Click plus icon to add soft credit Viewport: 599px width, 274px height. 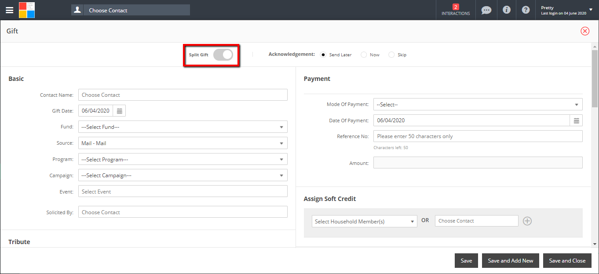[x=527, y=221]
